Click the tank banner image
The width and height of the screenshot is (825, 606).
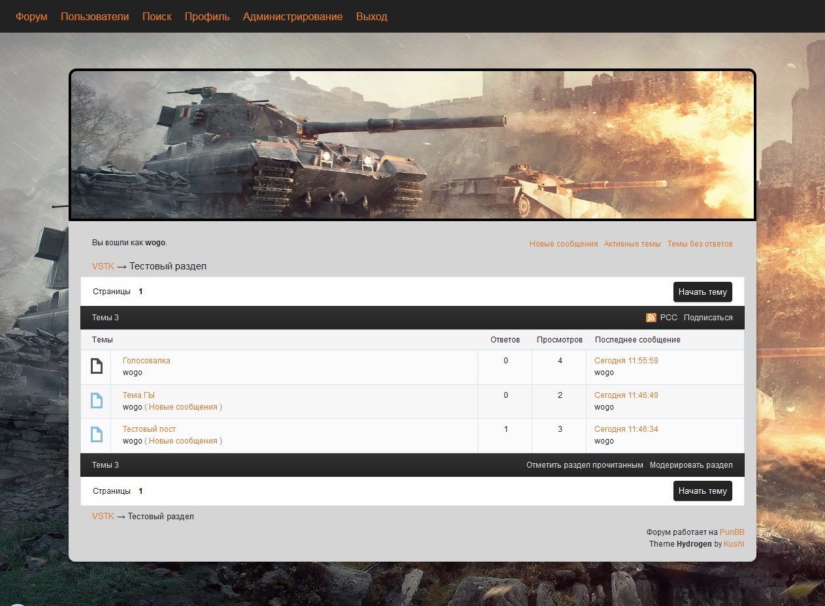(x=412, y=145)
